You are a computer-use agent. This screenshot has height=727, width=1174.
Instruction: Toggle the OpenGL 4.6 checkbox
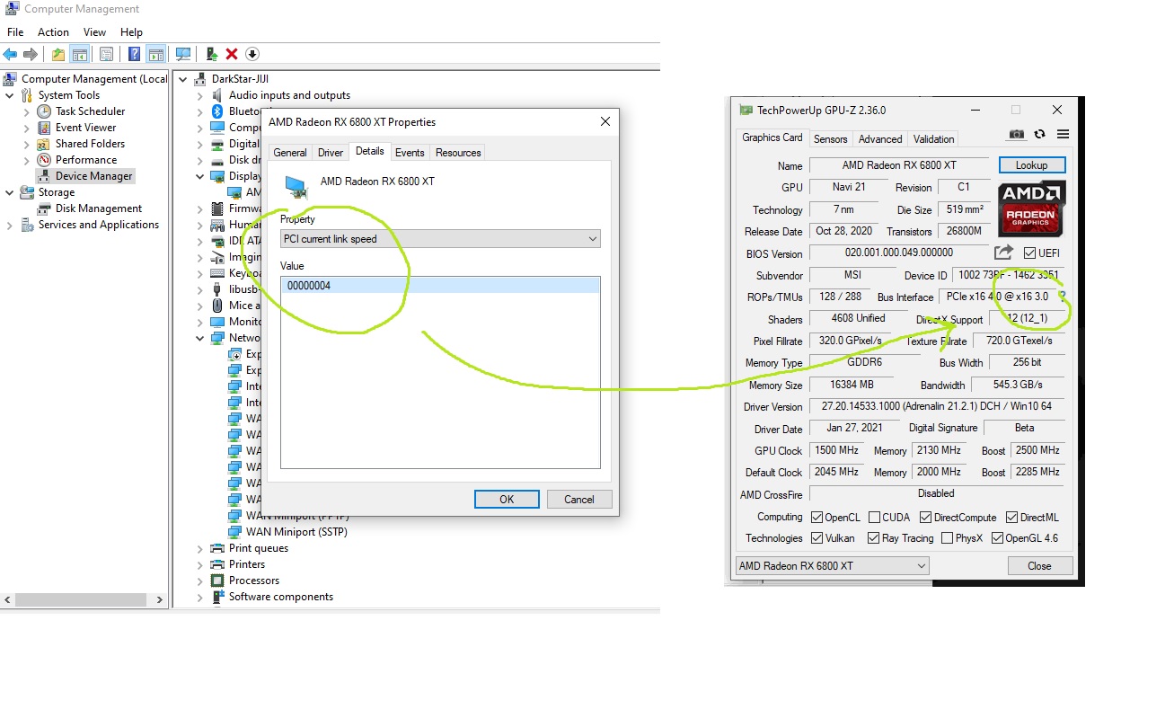point(996,538)
